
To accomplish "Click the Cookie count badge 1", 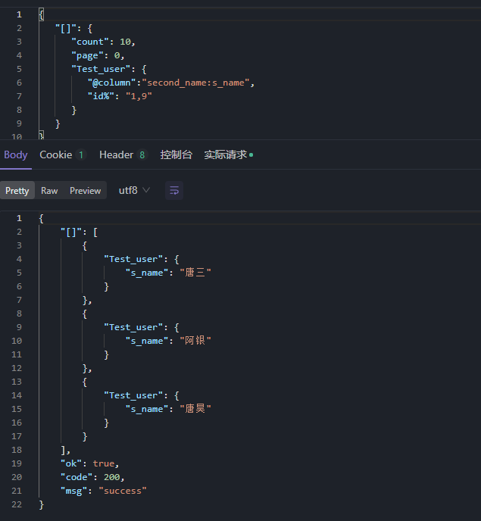I will 81,154.
